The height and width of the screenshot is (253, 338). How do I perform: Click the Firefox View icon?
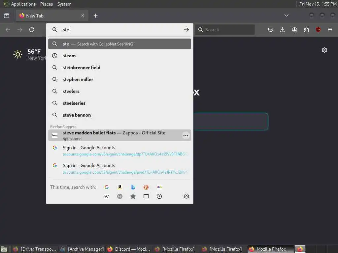(x=7, y=16)
